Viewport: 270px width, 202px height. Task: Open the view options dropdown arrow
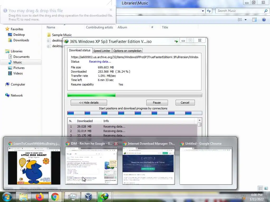point(245,20)
